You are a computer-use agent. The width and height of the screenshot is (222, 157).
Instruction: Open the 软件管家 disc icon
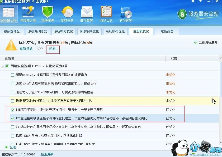pos(126,14)
